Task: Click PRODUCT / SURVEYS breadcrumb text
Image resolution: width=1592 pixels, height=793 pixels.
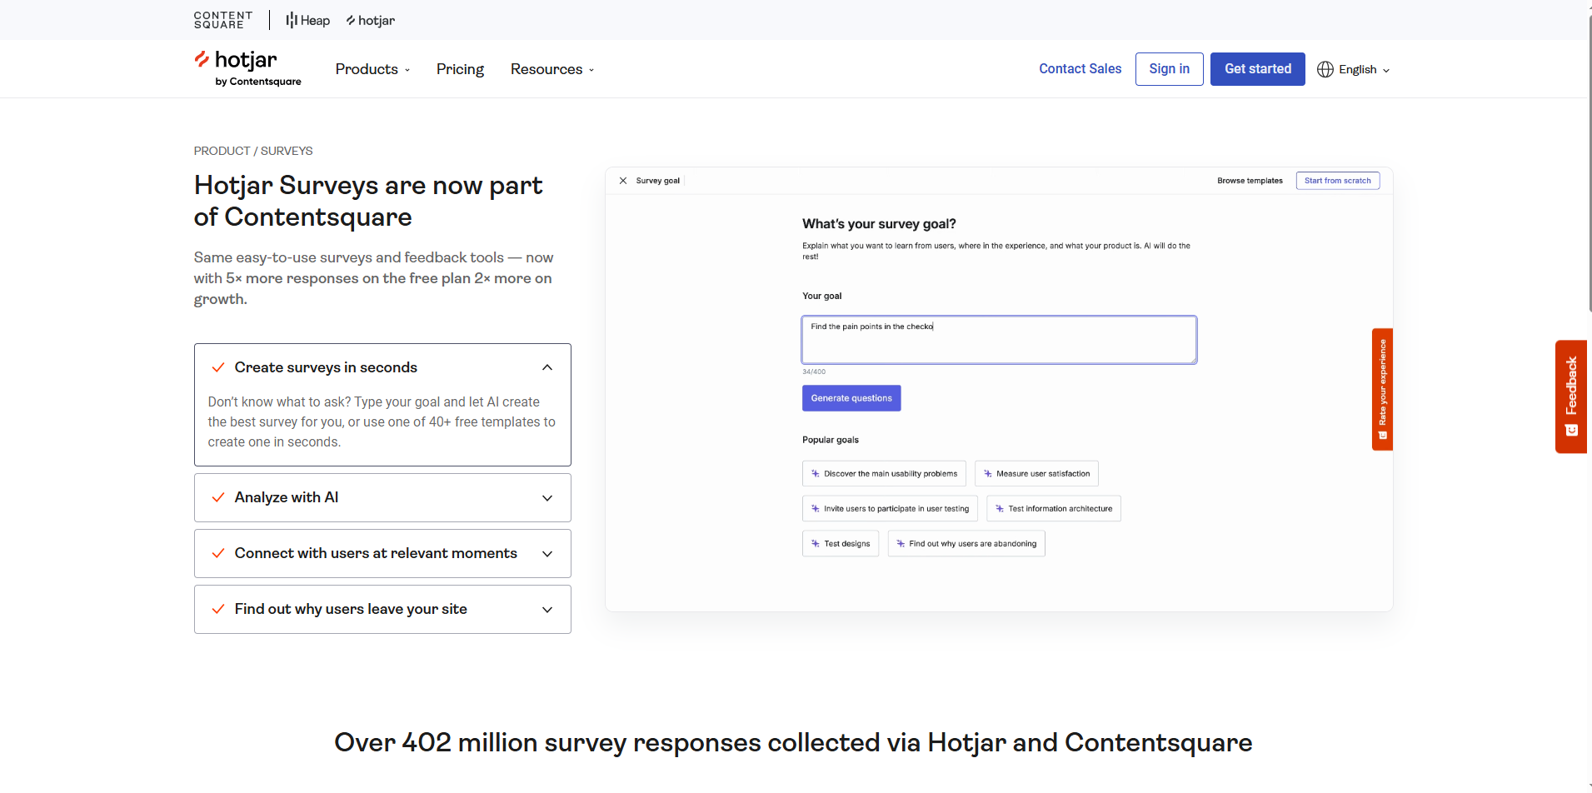Action: (x=253, y=151)
